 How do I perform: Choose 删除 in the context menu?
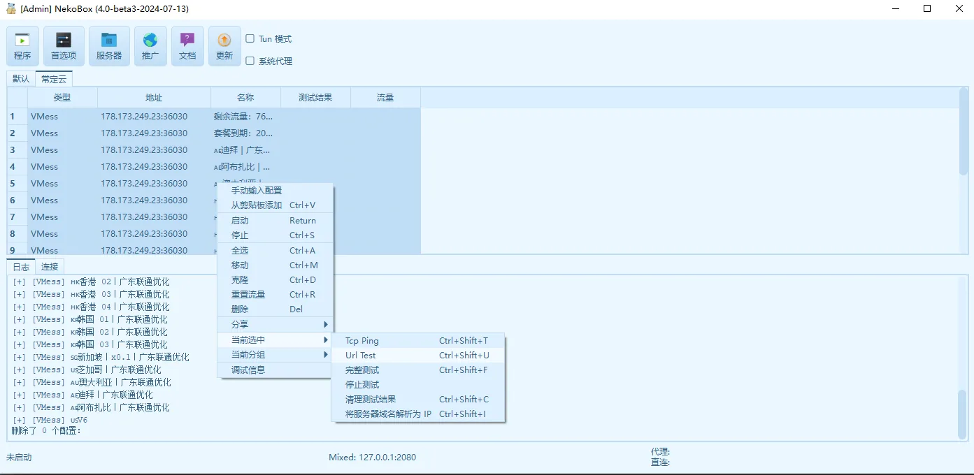[x=275, y=309]
